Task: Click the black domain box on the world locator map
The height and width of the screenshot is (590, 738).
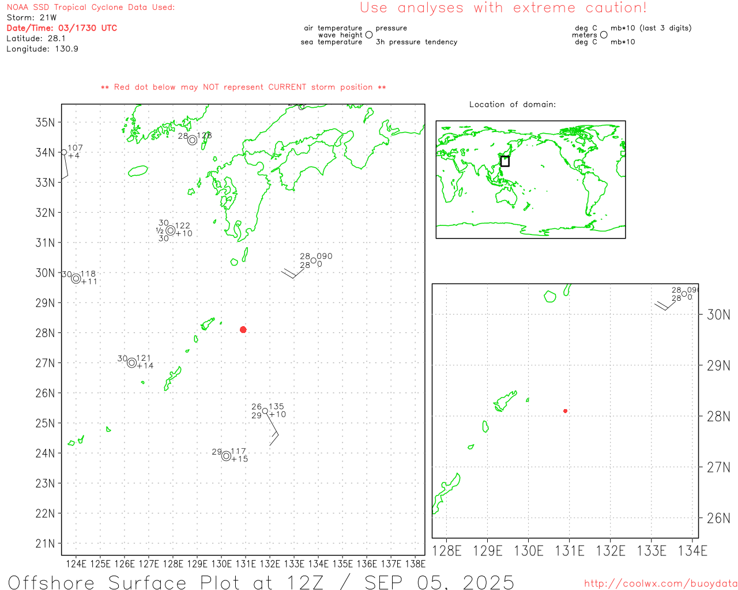Action: (505, 161)
